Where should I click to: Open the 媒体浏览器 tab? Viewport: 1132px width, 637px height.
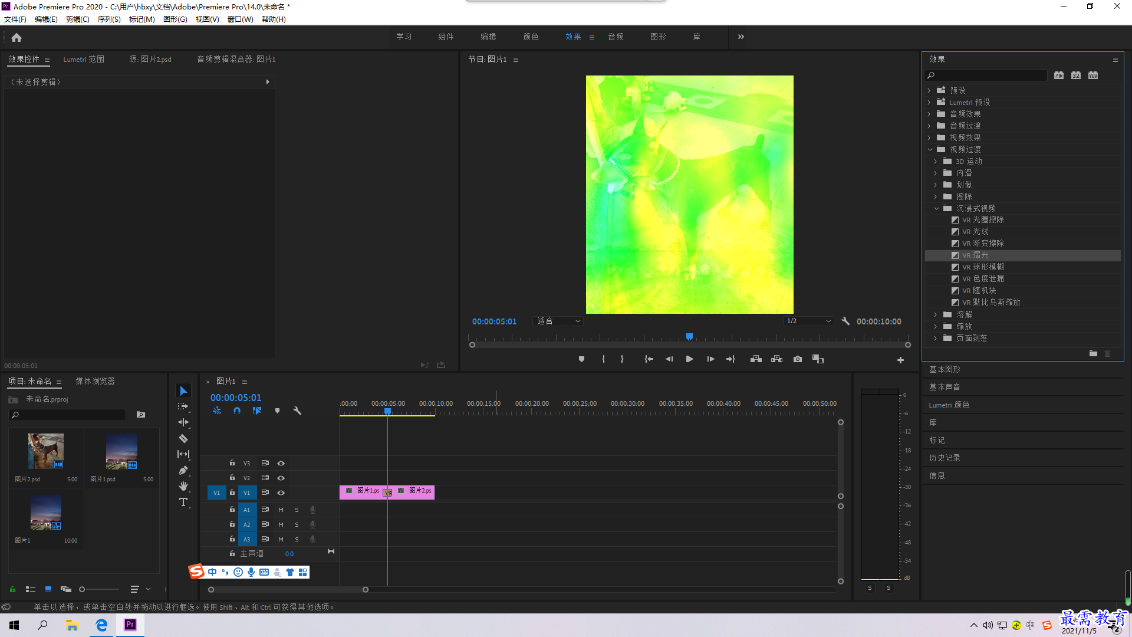pyautogui.click(x=95, y=381)
